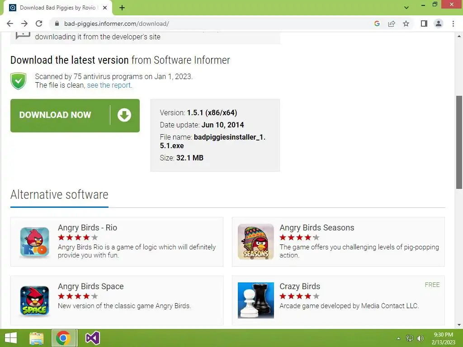This screenshot has height=347, width=463.
Task: Open the volume tray icon
Action: (420, 338)
